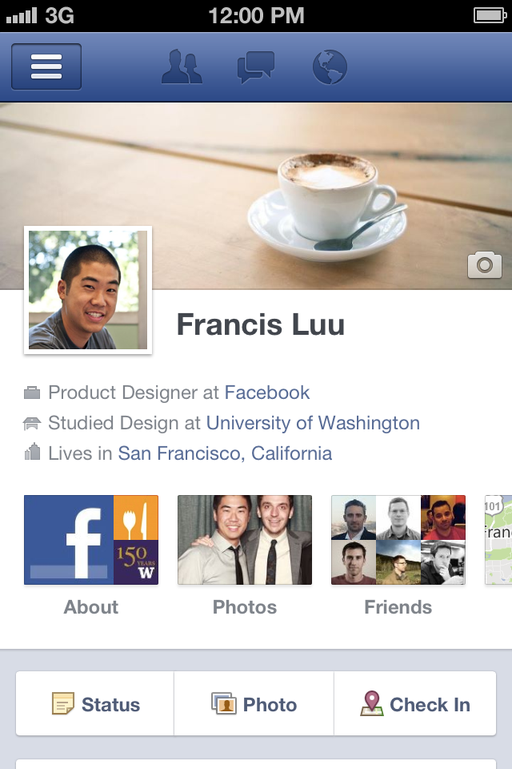Viewport: 512px width, 769px height.
Task: Open the friend requests icon
Action: pyautogui.click(x=182, y=66)
